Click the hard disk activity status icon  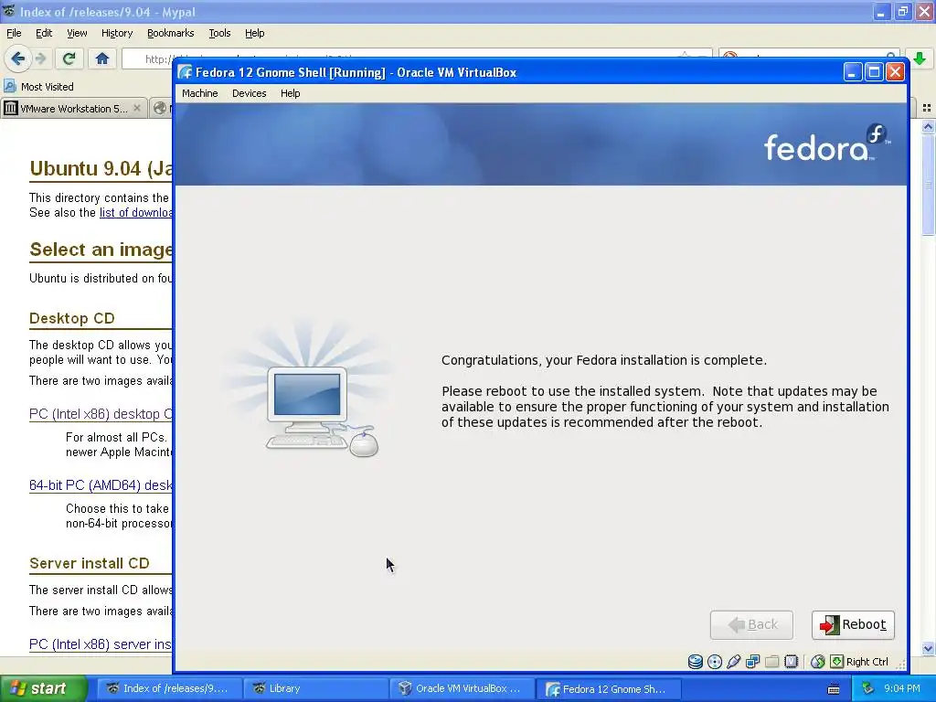pyautogui.click(x=696, y=662)
